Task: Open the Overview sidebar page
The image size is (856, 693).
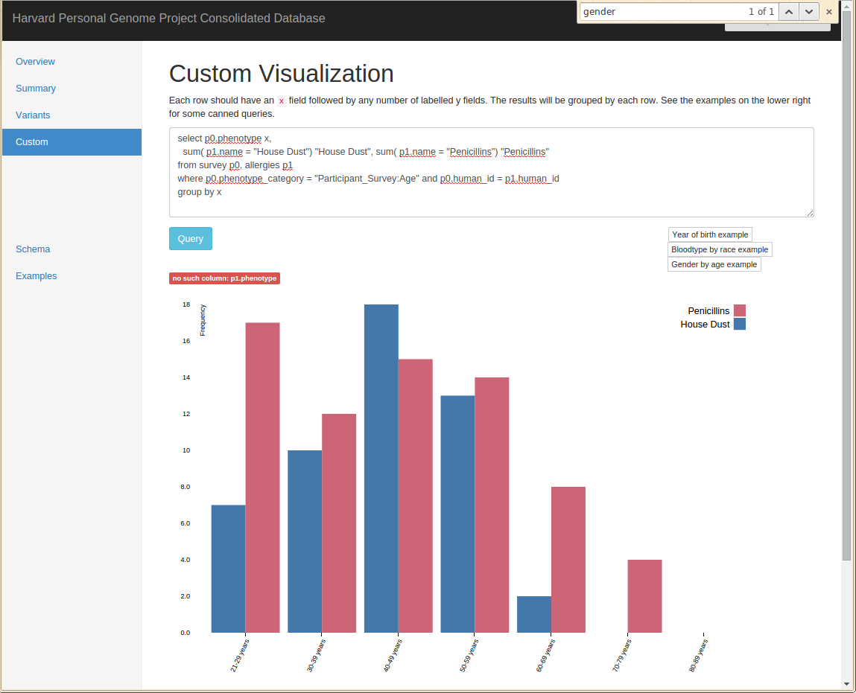Action: (35, 62)
